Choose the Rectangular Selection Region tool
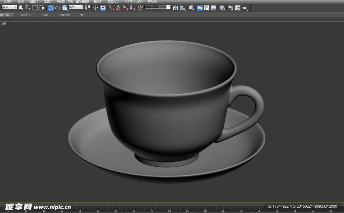The image size is (344, 213). point(35,8)
